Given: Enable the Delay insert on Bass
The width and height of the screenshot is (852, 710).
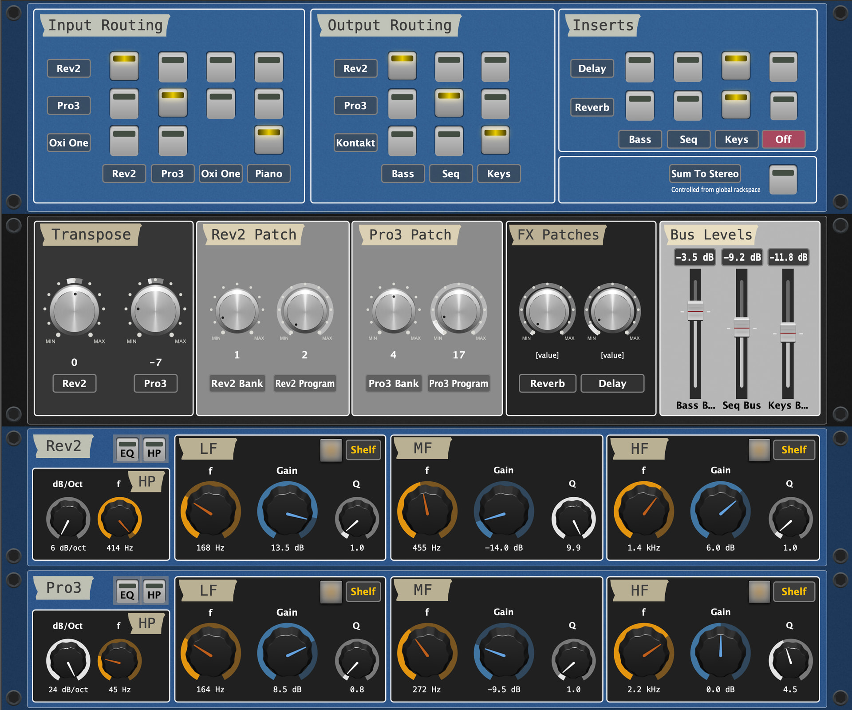Looking at the screenshot, I should pos(639,67).
